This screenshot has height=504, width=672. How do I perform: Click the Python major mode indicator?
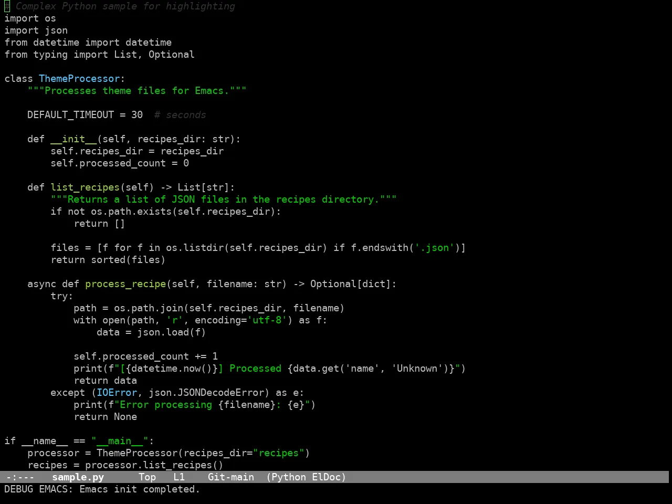click(289, 477)
